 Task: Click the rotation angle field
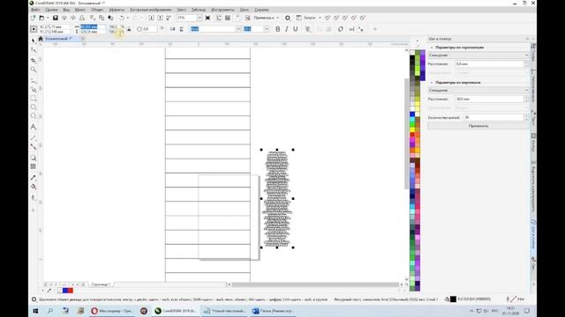(148, 29)
